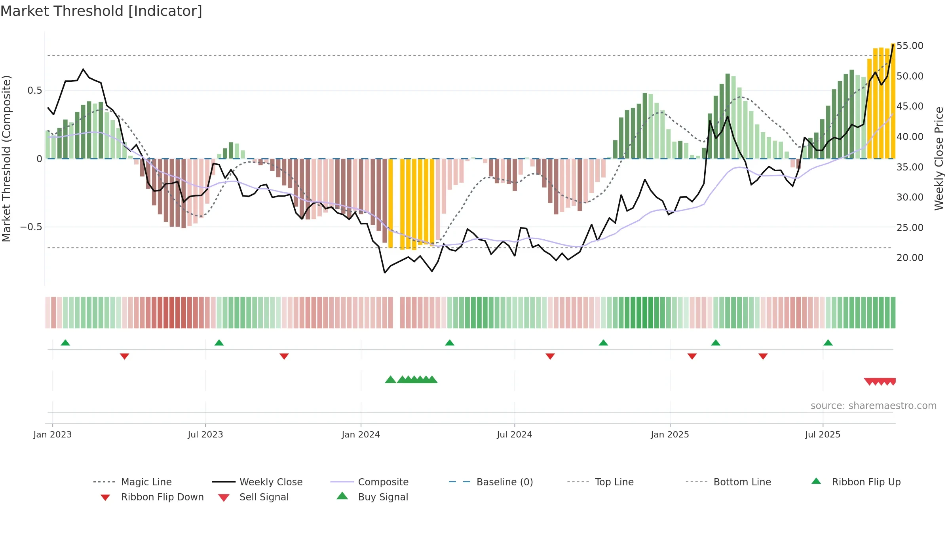Screen dimensions: 950x534
Task: Click the first Buy Signal triangle in February 2024
Action: tap(390, 379)
